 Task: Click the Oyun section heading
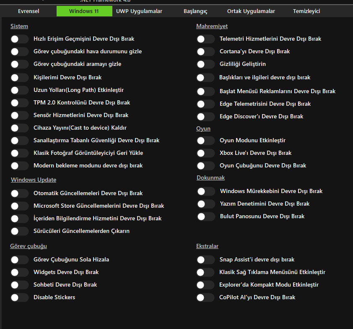pos(203,128)
